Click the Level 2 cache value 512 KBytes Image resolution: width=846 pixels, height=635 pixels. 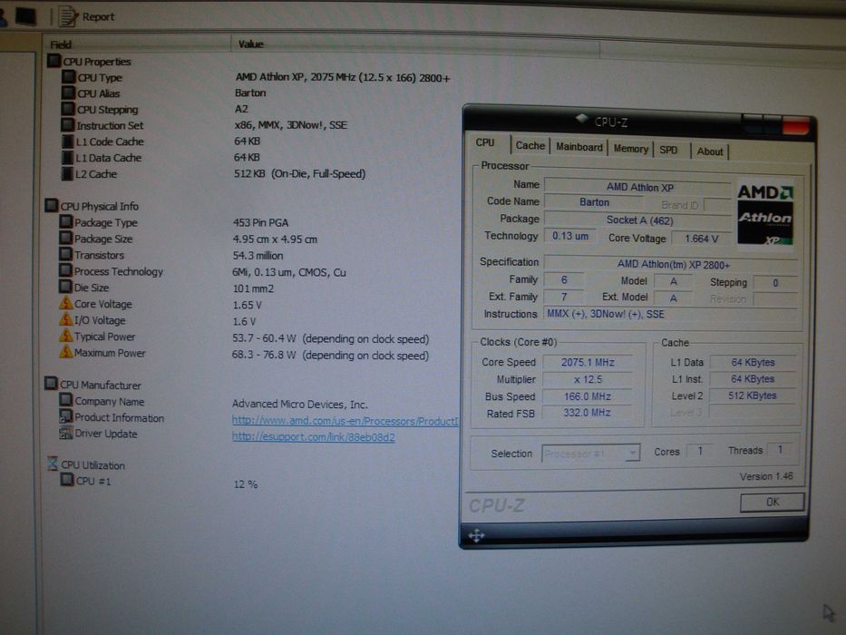(752, 396)
